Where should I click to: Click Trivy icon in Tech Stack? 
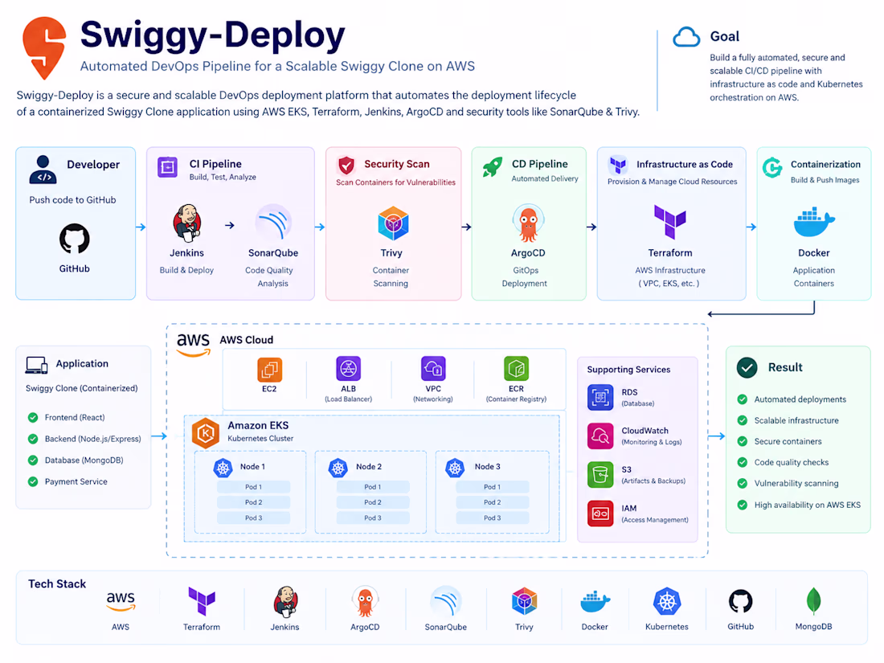[x=524, y=601]
